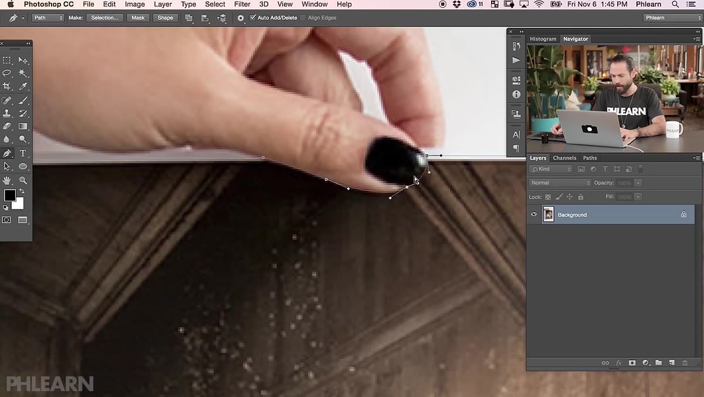Filter for pixel layers
704x397 pixels.
581,169
